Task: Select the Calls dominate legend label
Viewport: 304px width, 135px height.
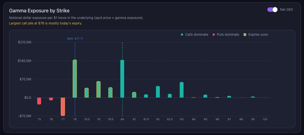Action: tap(196, 35)
